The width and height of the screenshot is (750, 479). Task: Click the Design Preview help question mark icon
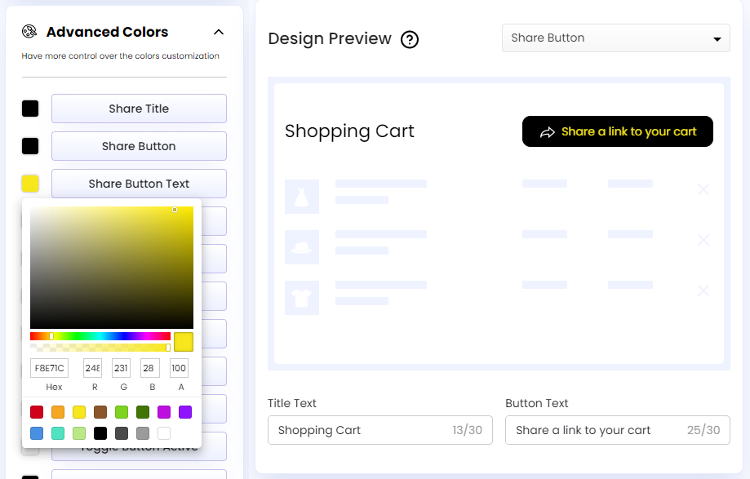[410, 39]
